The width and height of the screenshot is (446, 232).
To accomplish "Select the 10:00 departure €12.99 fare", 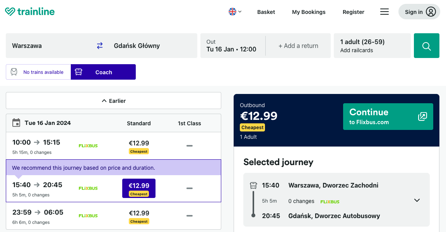I will (139, 146).
